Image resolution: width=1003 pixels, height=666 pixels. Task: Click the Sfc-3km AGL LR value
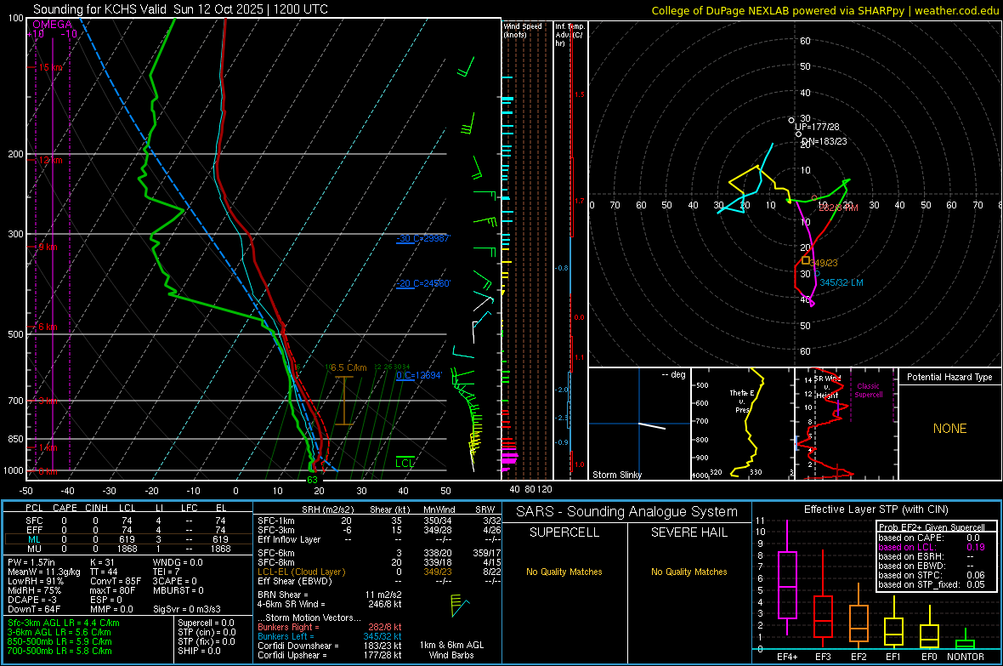[x=64, y=623]
